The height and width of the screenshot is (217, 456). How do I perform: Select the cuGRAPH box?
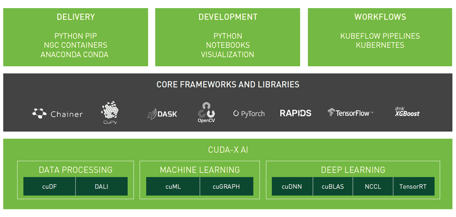pyautogui.click(x=226, y=187)
